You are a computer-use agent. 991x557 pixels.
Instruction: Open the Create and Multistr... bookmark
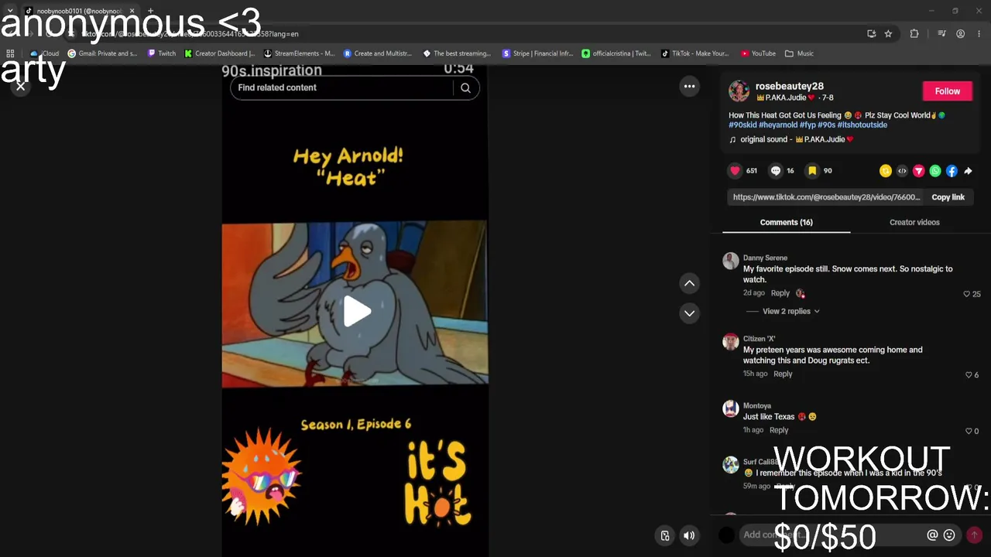coord(378,53)
